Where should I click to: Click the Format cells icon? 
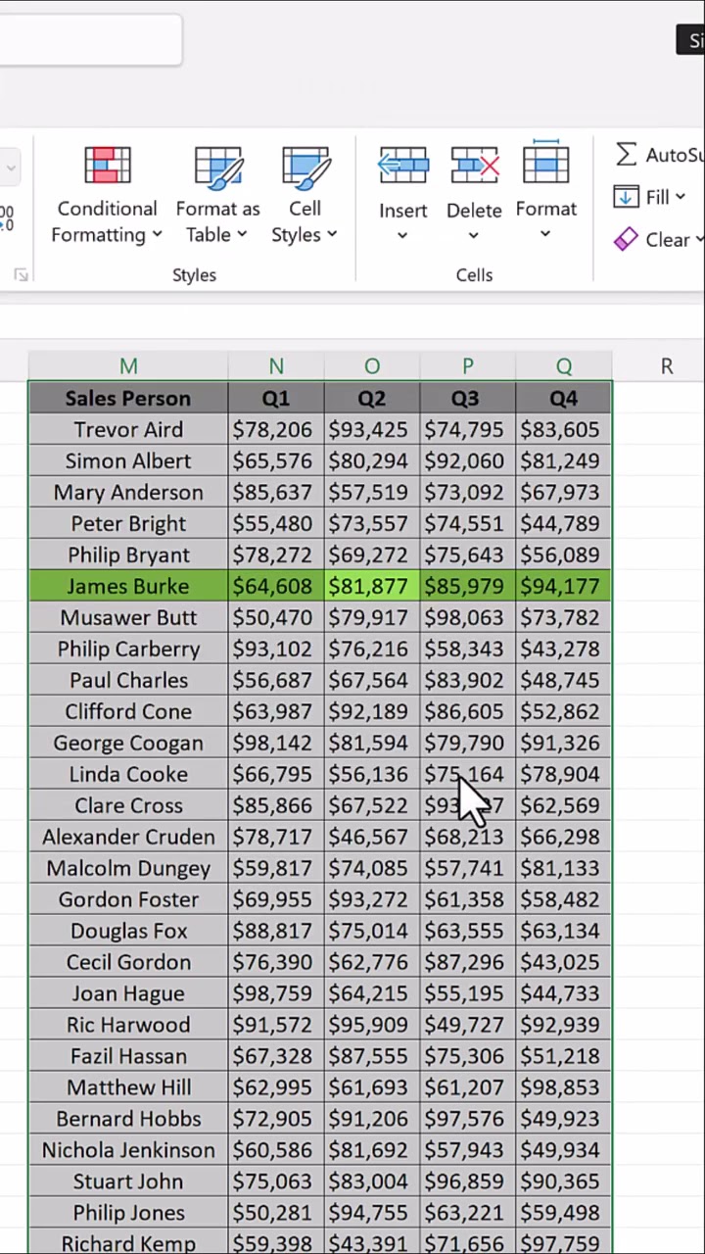pyautogui.click(x=545, y=165)
